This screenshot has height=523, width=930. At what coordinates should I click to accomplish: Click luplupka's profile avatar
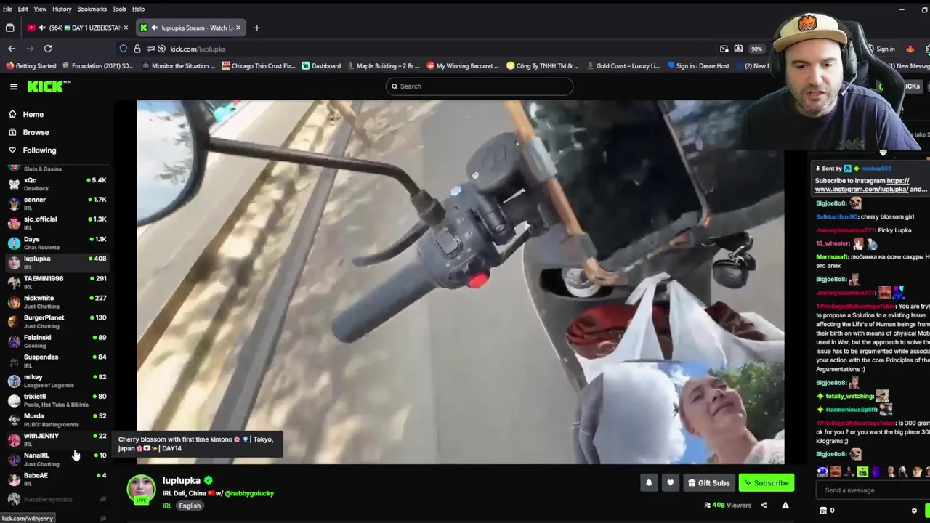point(142,489)
